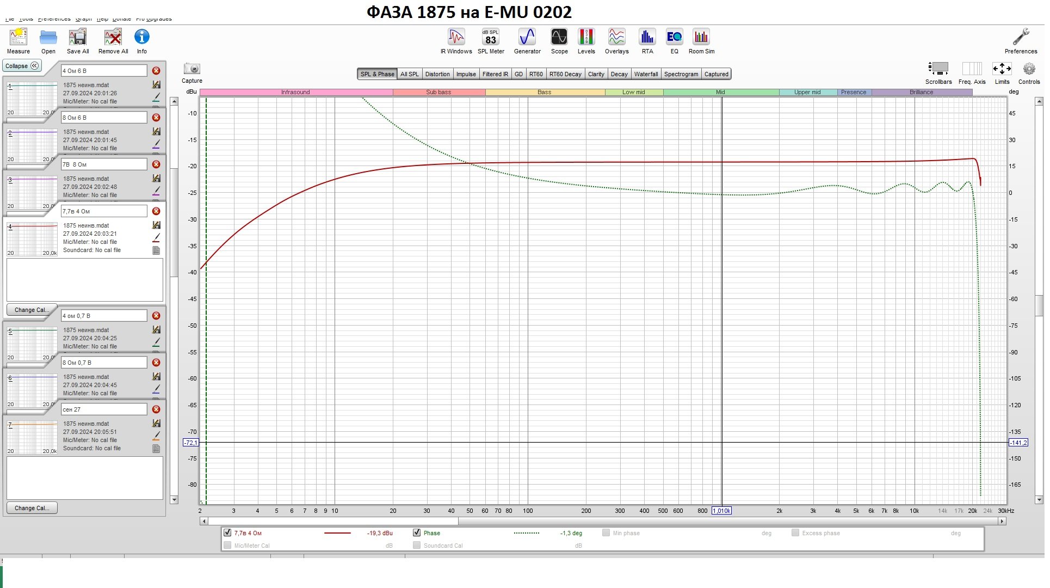Viewport: 1050px width, 588px height.
Task: Open the graph Limits control
Action: (x=1002, y=69)
